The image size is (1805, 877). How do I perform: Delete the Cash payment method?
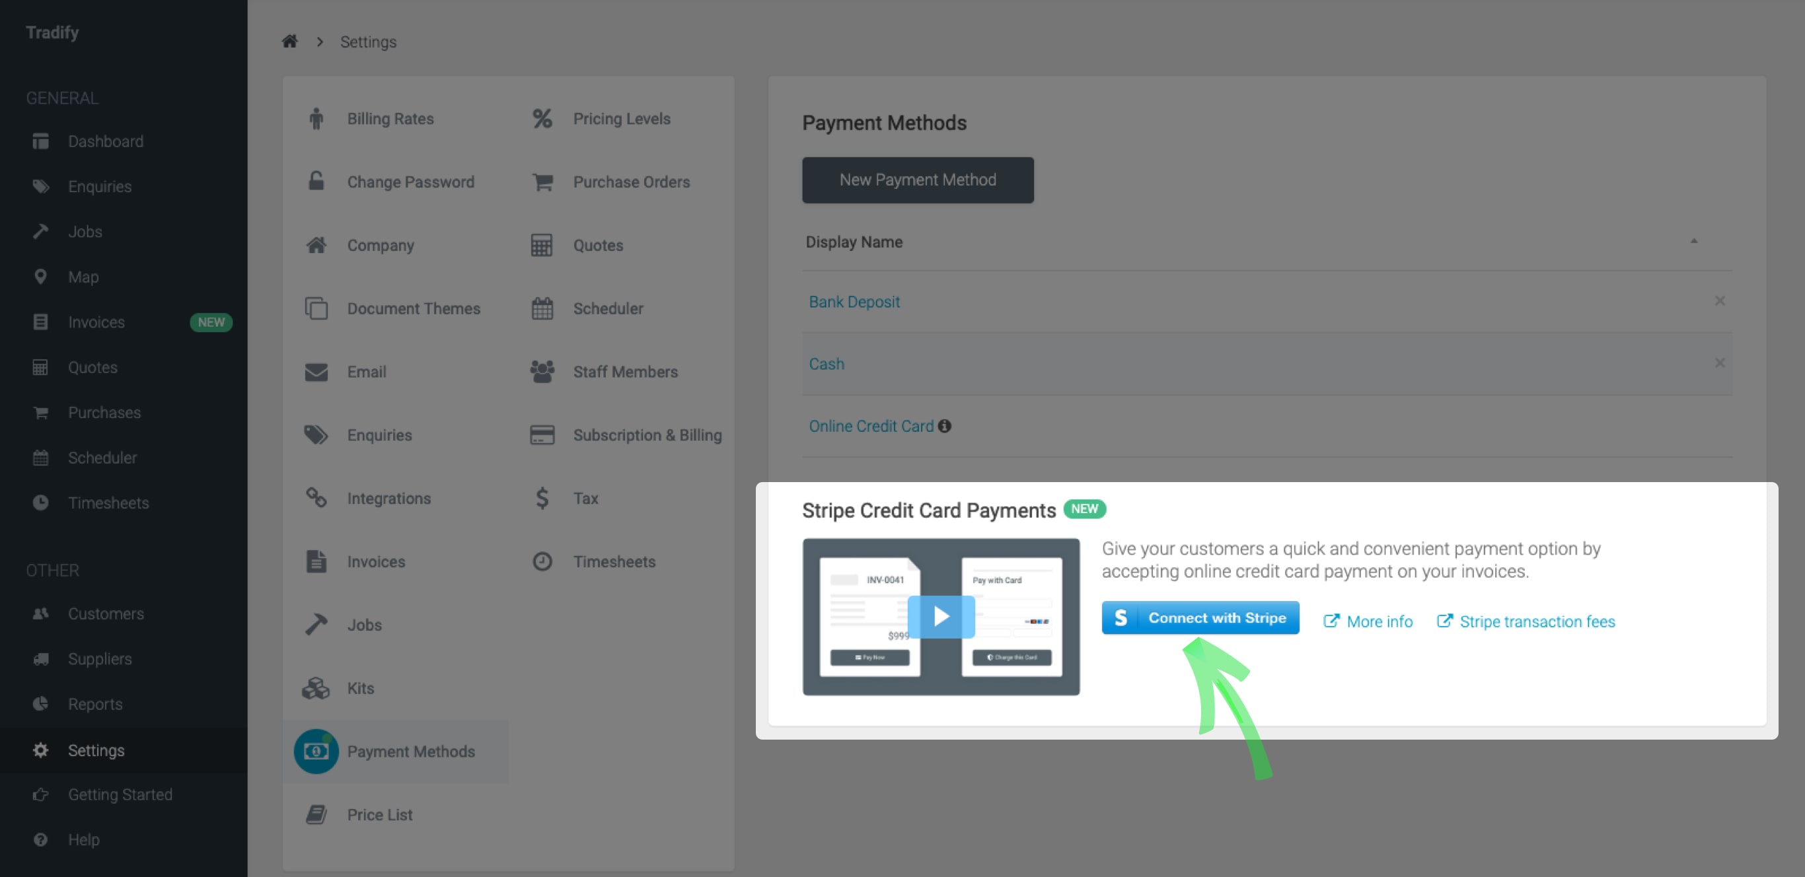[1720, 363]
